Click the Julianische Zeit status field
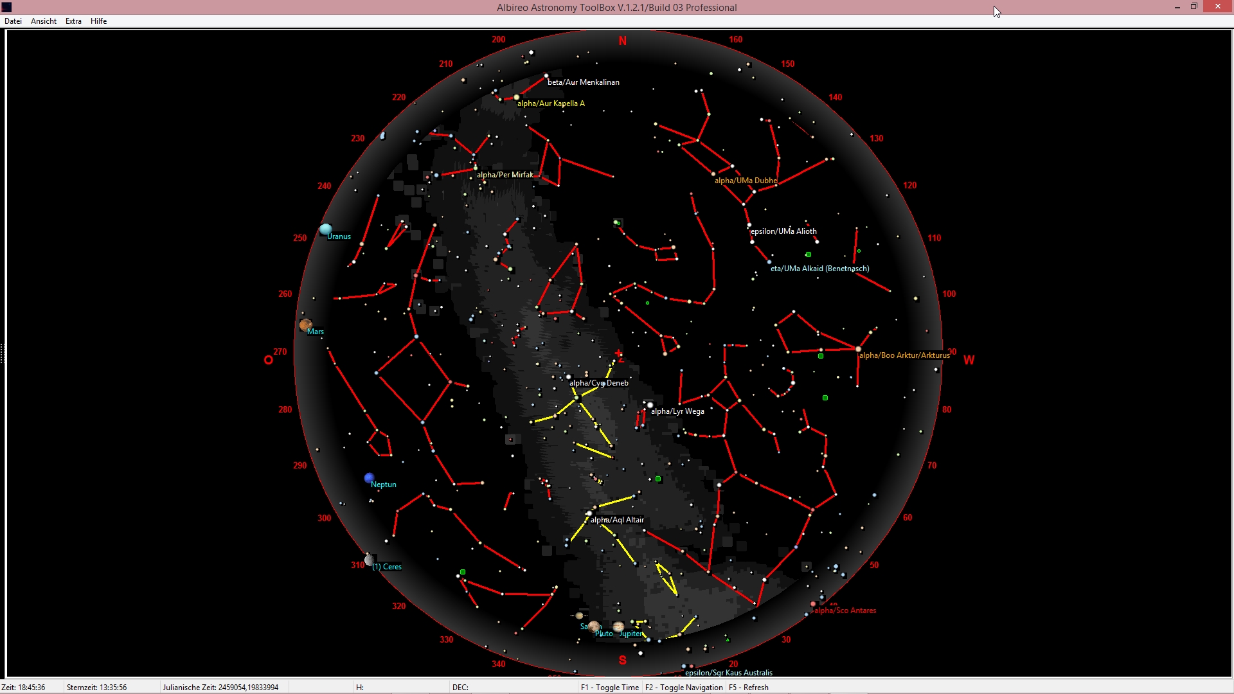 pos(220,688)
